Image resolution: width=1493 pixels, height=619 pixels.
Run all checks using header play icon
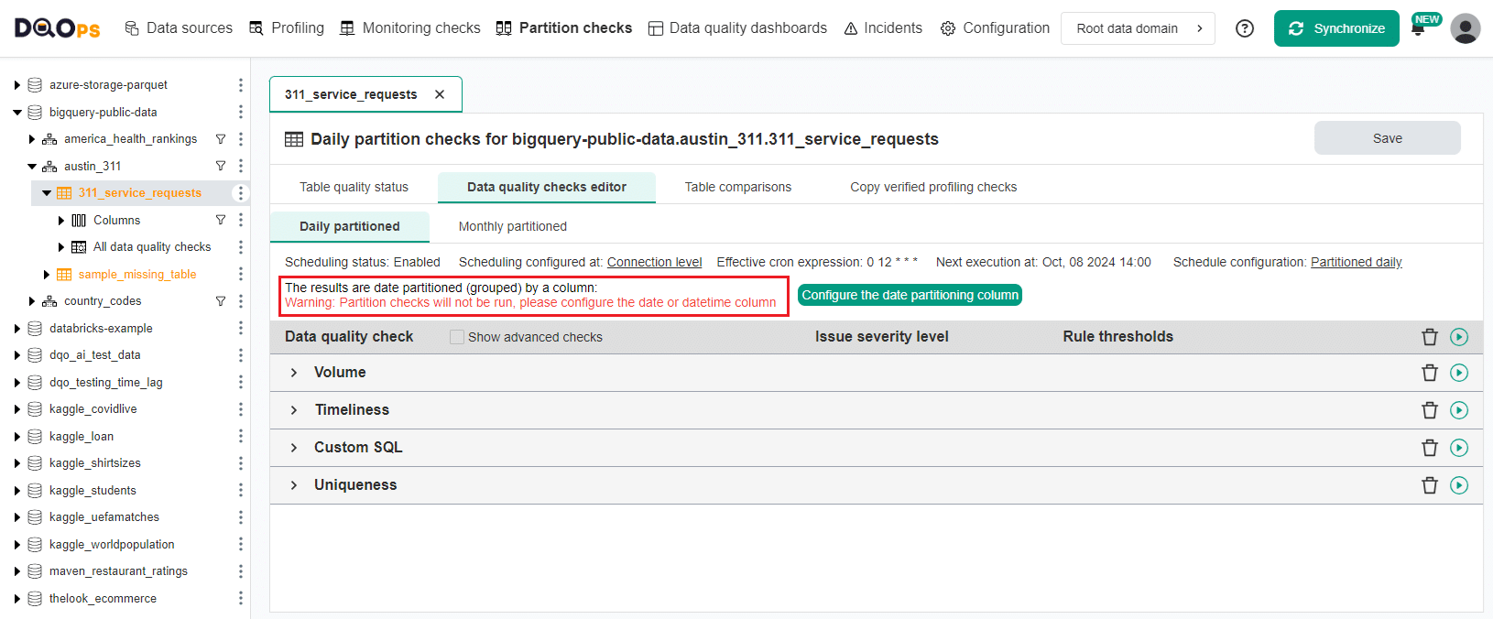[x=1459, y=337]
